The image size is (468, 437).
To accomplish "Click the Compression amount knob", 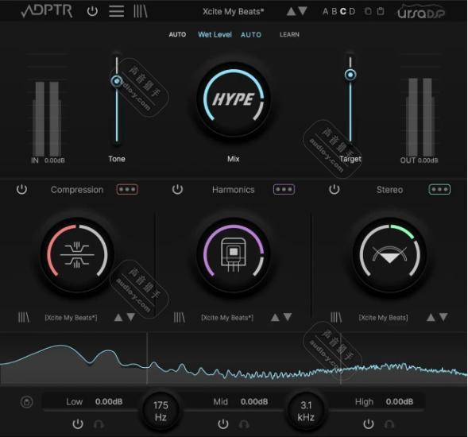I will click(x=77, y=254).
